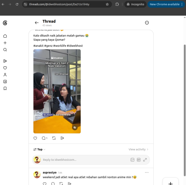Repost the idwebhost post
The image size is (186, 185).
click(54, 138)
